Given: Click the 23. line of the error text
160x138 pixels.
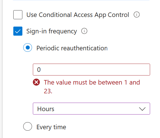Looking at the screenshot, I should [x=48, y=91].
